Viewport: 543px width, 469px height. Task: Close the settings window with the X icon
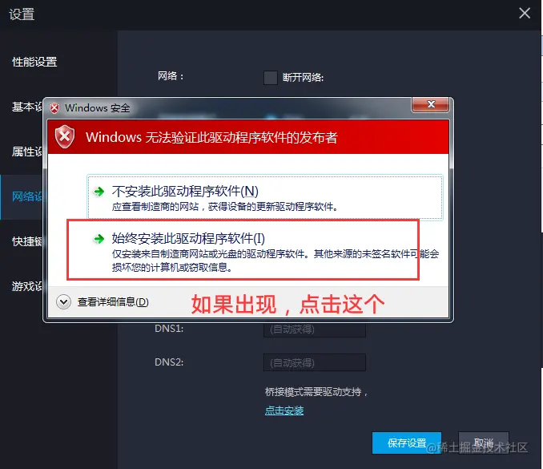(x=525, y=13)
